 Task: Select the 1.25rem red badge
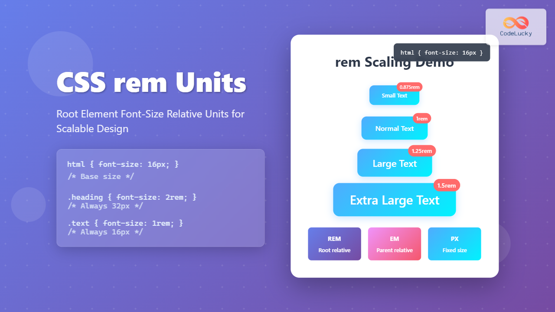pos(421,151)
